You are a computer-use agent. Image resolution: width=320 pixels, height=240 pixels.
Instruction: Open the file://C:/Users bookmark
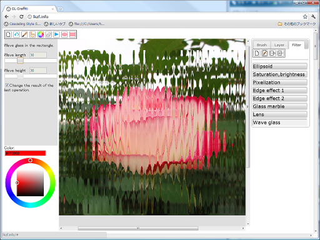click(x=87, y=24)
